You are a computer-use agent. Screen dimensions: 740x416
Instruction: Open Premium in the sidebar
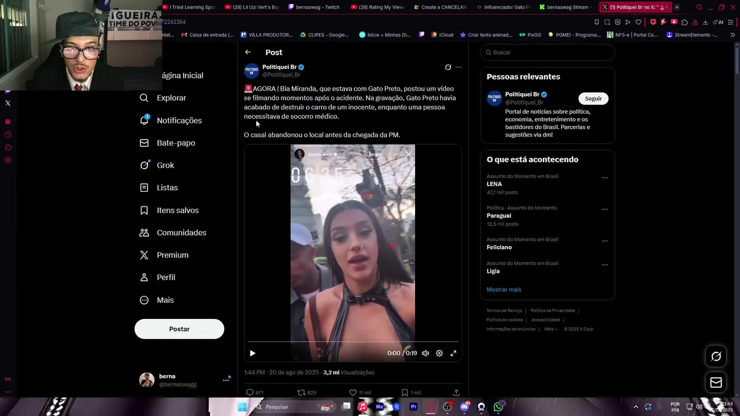164,255
